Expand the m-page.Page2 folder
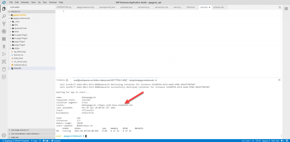 pos(10,38)
